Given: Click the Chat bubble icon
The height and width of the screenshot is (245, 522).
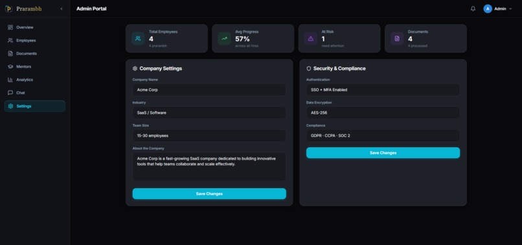Looking at the screenshot, I should [x=10, y=92].
